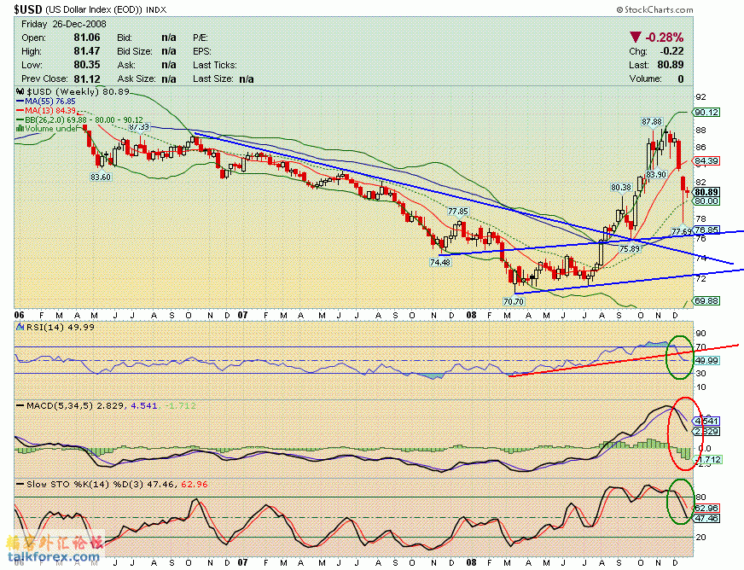
Task: Click the 77.85 price label
Action: [x=458, y=212]
